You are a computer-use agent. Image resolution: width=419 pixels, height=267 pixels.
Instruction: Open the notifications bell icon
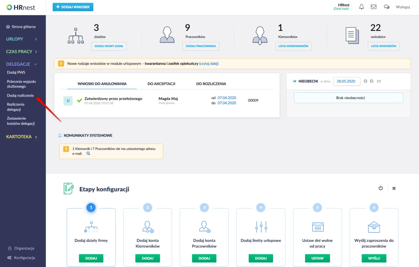(x=361, y=7)
